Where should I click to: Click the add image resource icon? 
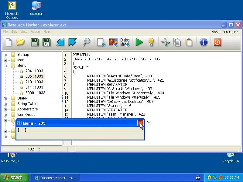(x=113, y=42)
